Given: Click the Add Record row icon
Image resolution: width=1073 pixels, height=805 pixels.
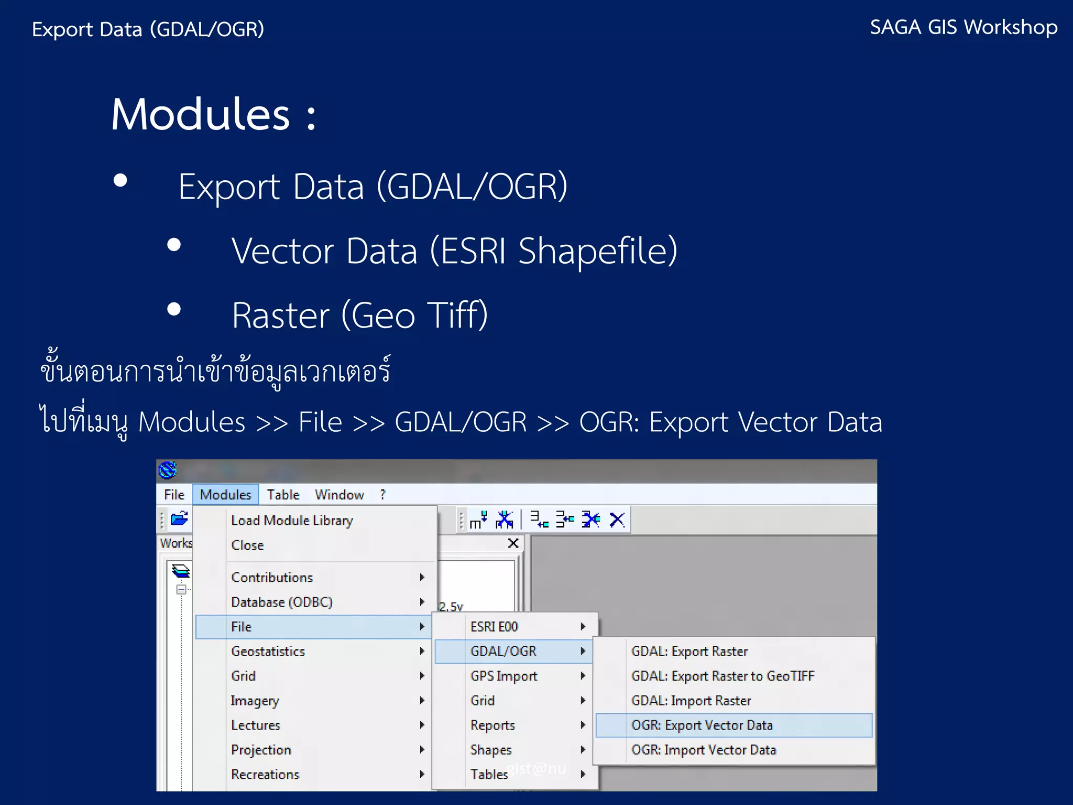Looking at the screenshot, I should [x=539, y=519].
